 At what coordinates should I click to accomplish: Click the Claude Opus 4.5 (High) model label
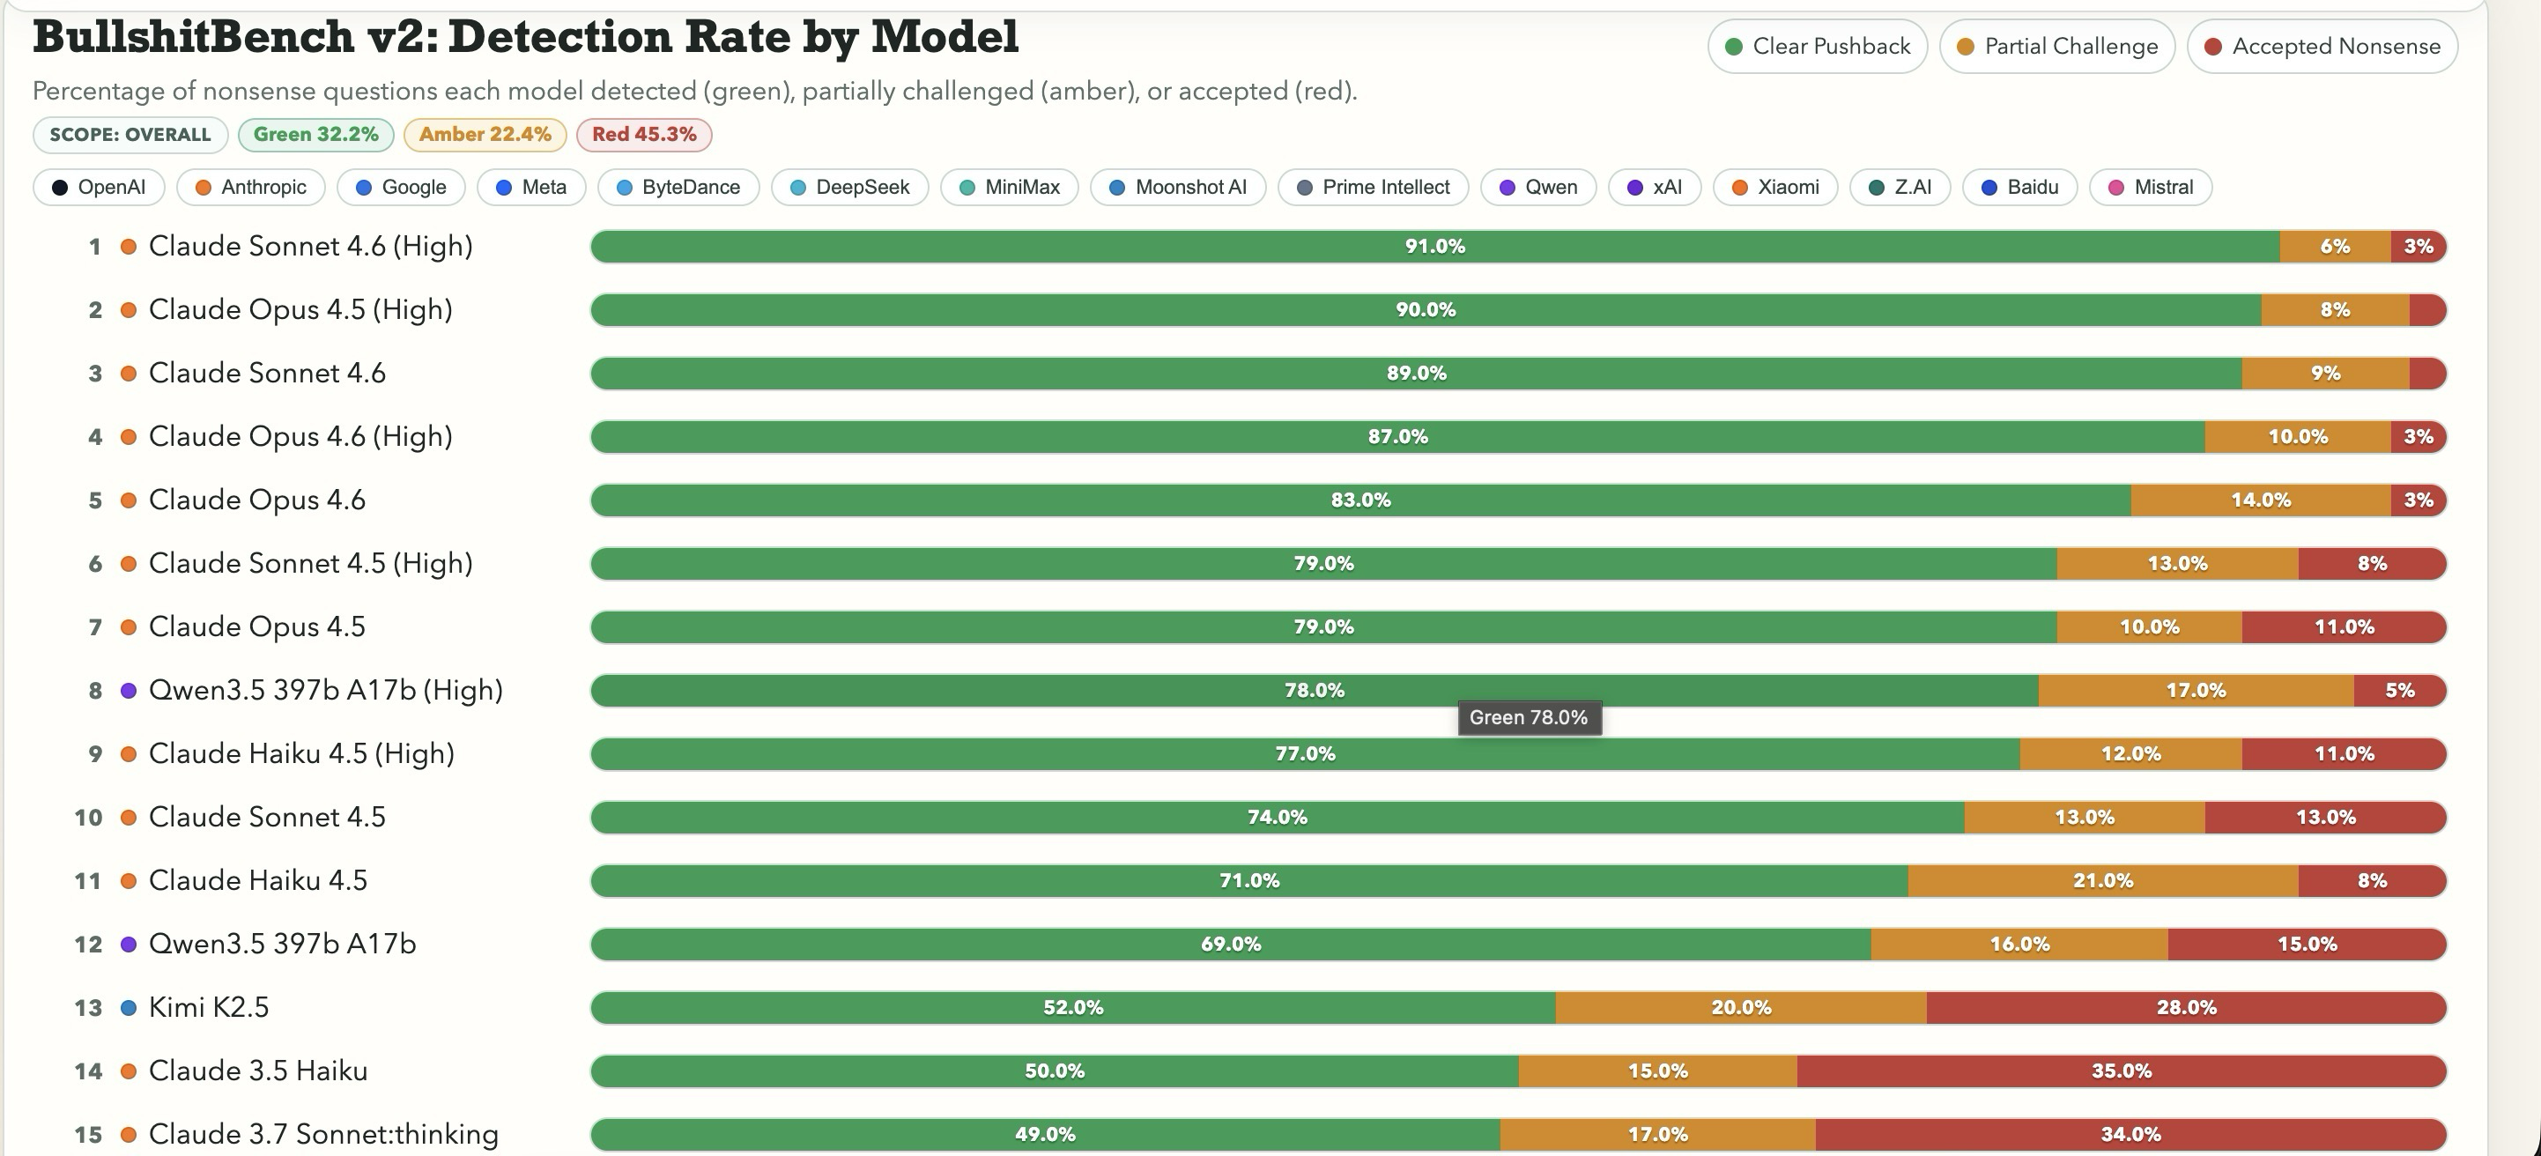pyautogui.click(x=300, y=310)
